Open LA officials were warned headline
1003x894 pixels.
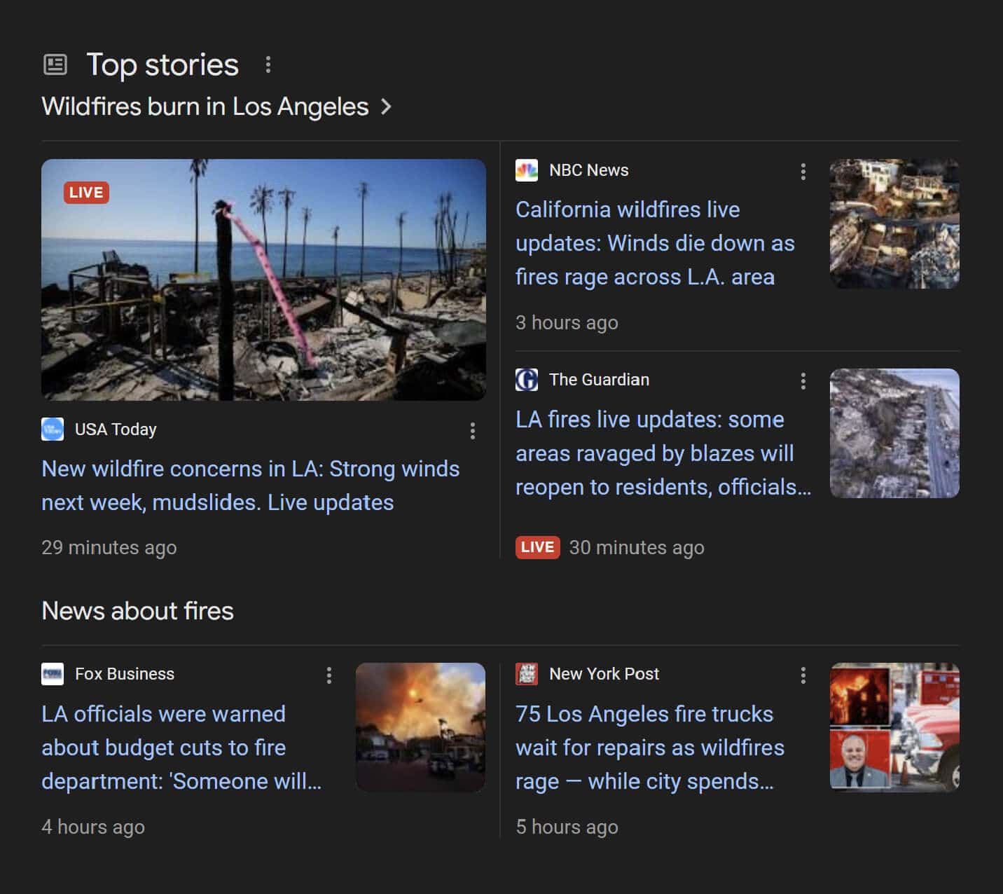point(181,748)
